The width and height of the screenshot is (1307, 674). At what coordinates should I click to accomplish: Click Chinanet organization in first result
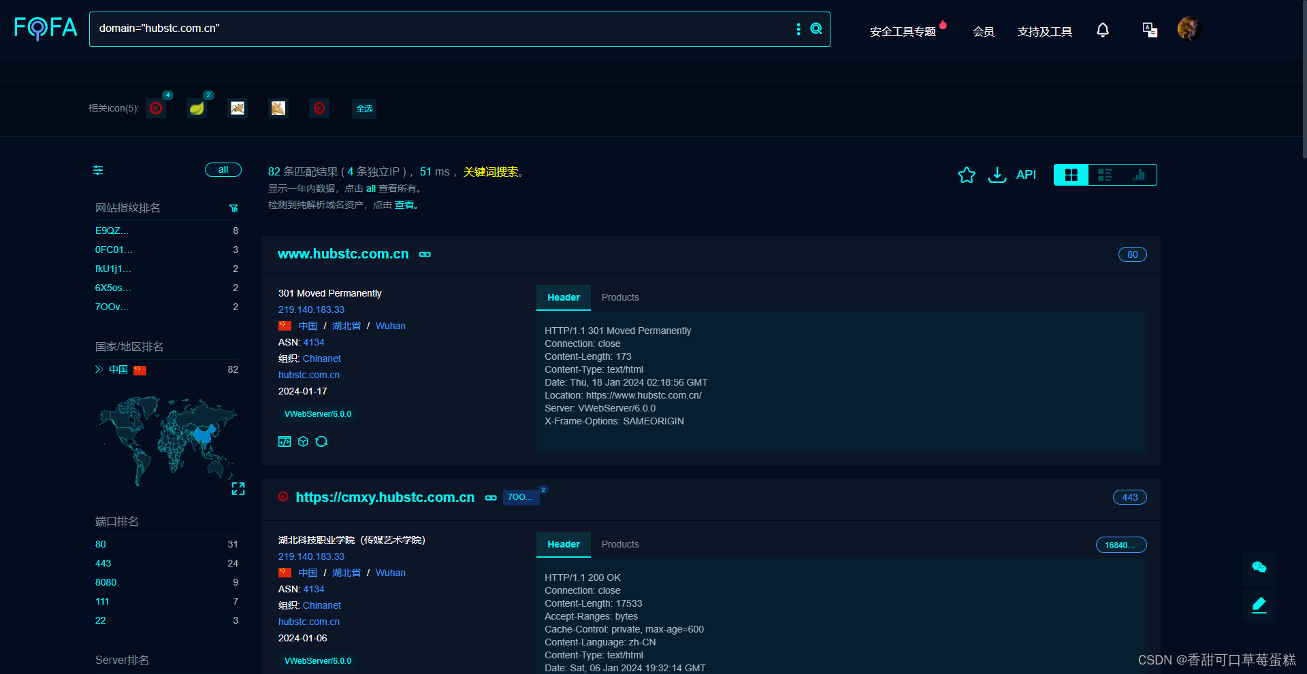click(322, 358)
